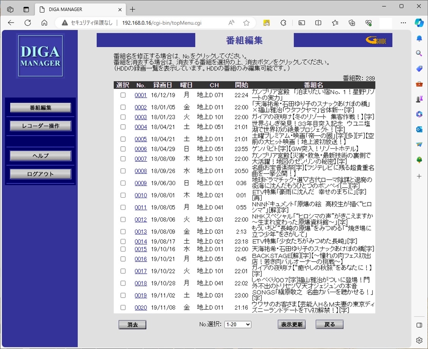Click the record date 19/10/28
This screenshot has height=349, width=428.
tap(163, 283)
